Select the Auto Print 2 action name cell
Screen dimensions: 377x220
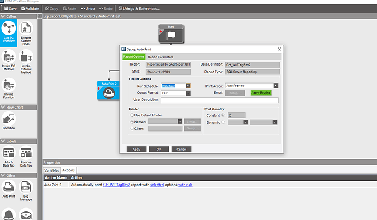56,185
